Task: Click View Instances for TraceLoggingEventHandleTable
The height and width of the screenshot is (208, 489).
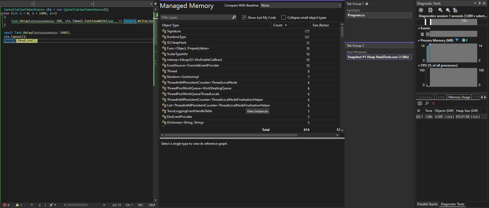Action: [257, 111]
